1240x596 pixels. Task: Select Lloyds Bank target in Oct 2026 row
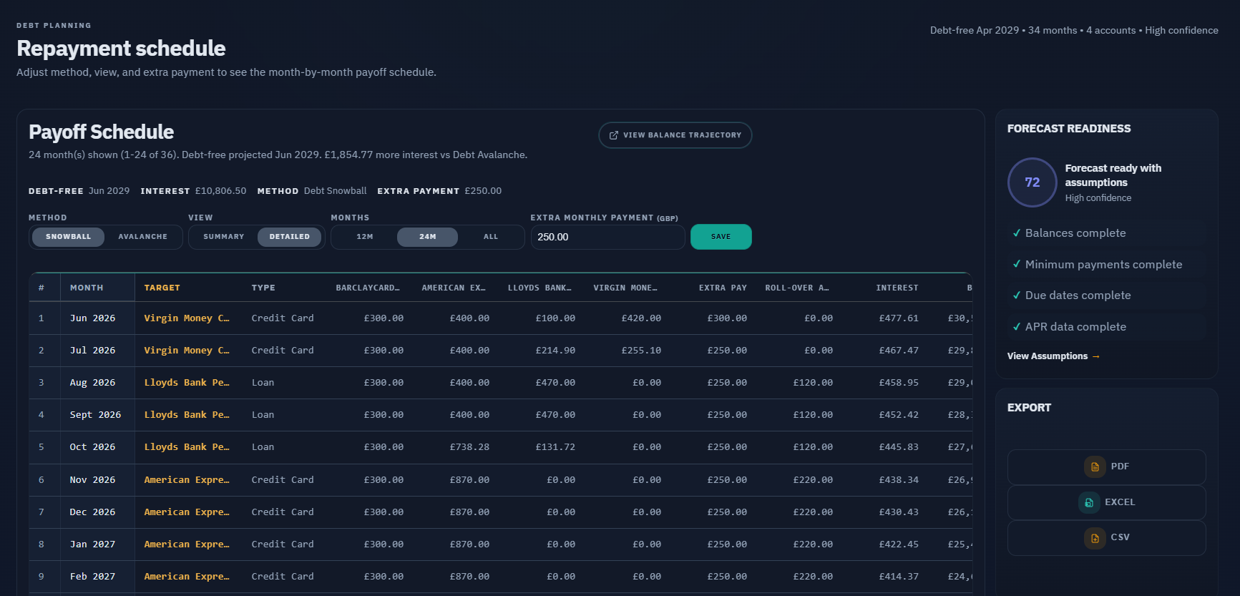187,447
